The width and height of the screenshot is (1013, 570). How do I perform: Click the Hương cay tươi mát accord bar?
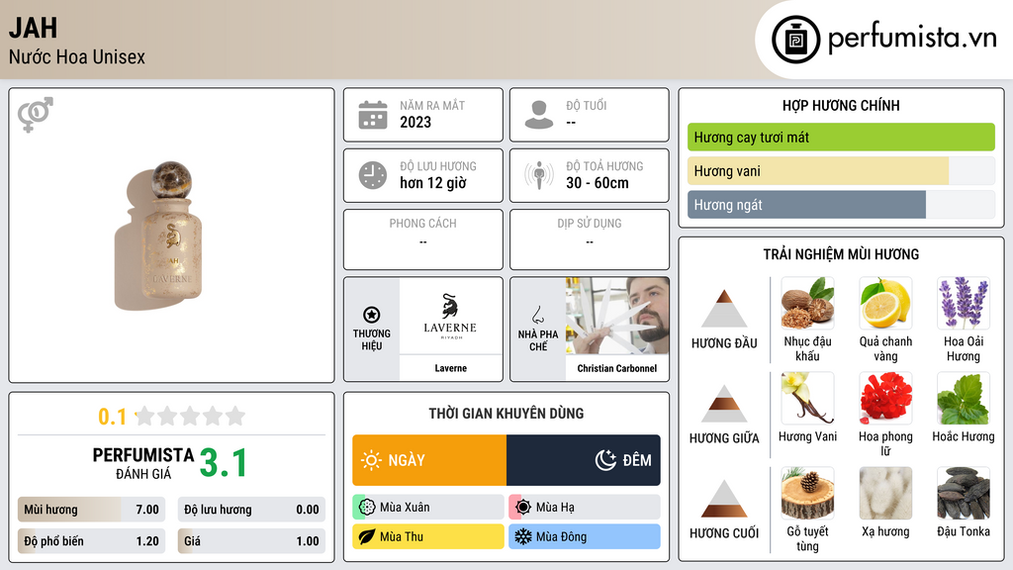841,137
